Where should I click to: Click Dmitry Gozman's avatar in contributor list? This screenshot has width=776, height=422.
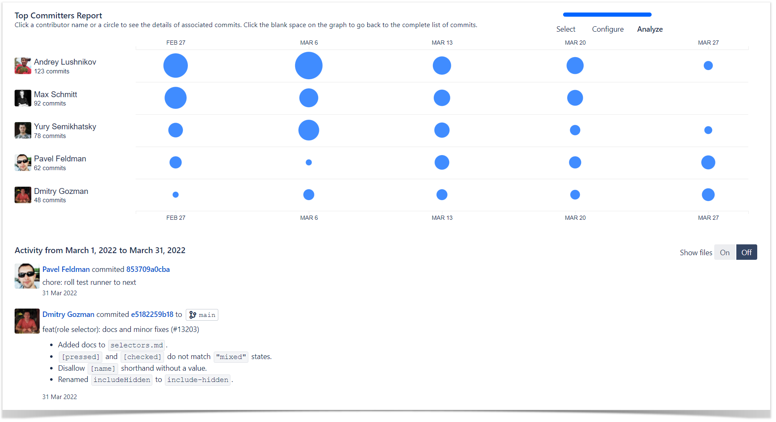[23, 195]
